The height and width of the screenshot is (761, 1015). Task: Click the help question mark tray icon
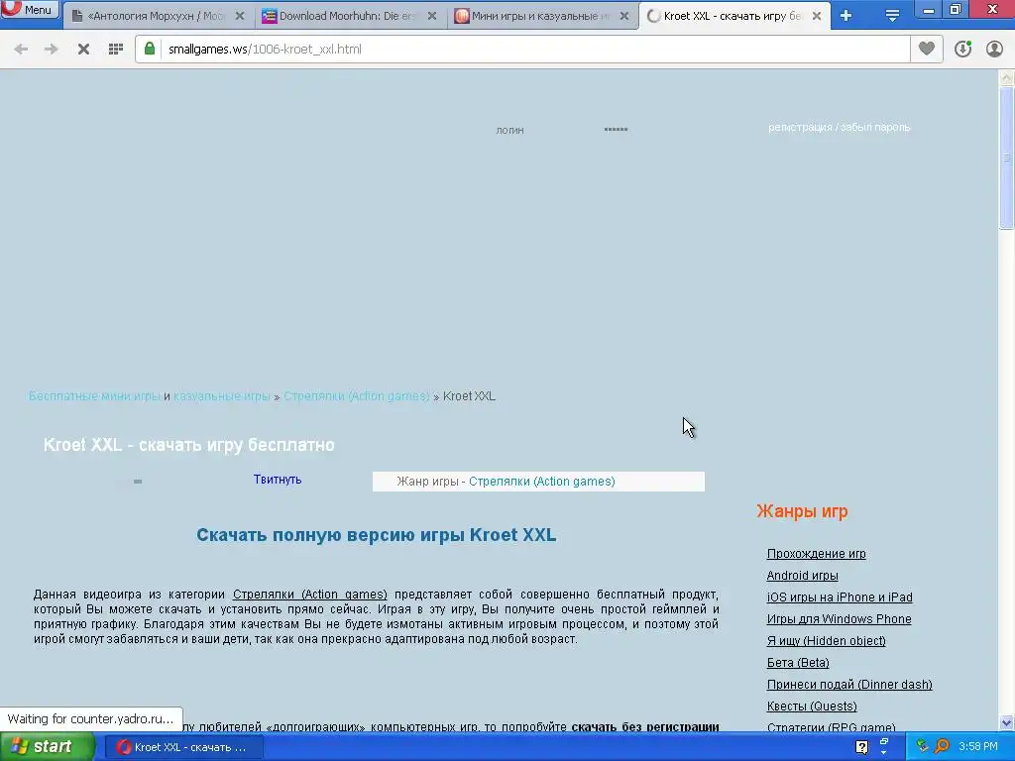point(861,747)
